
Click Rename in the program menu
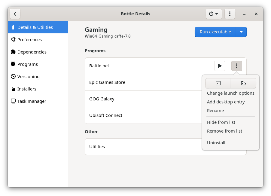[215, 111]
